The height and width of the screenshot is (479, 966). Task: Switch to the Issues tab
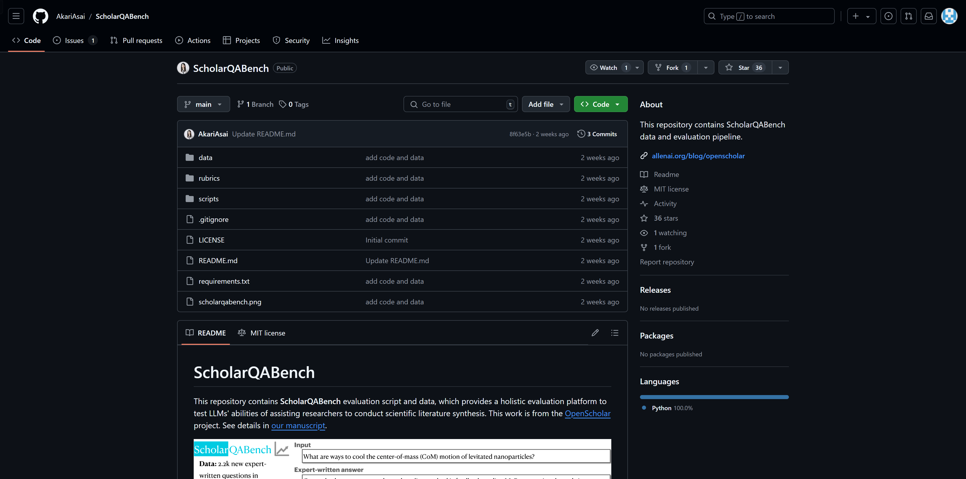click(75, 40)
